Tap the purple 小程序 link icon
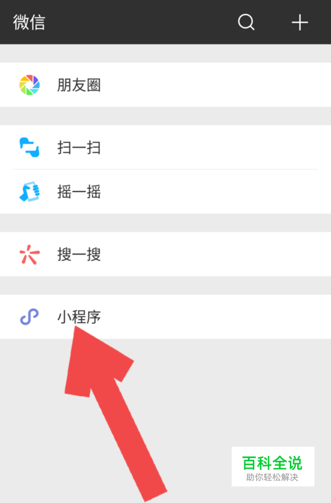The width and height of the screenshot is (331, 503). [30, 317]
